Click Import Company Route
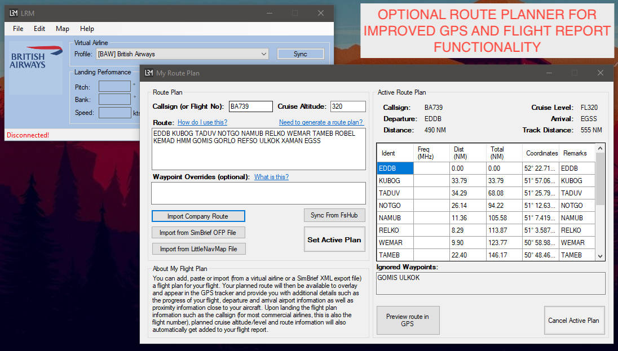Image resolution: width=618 pixels, height=351 pixels. coord(198,216)
